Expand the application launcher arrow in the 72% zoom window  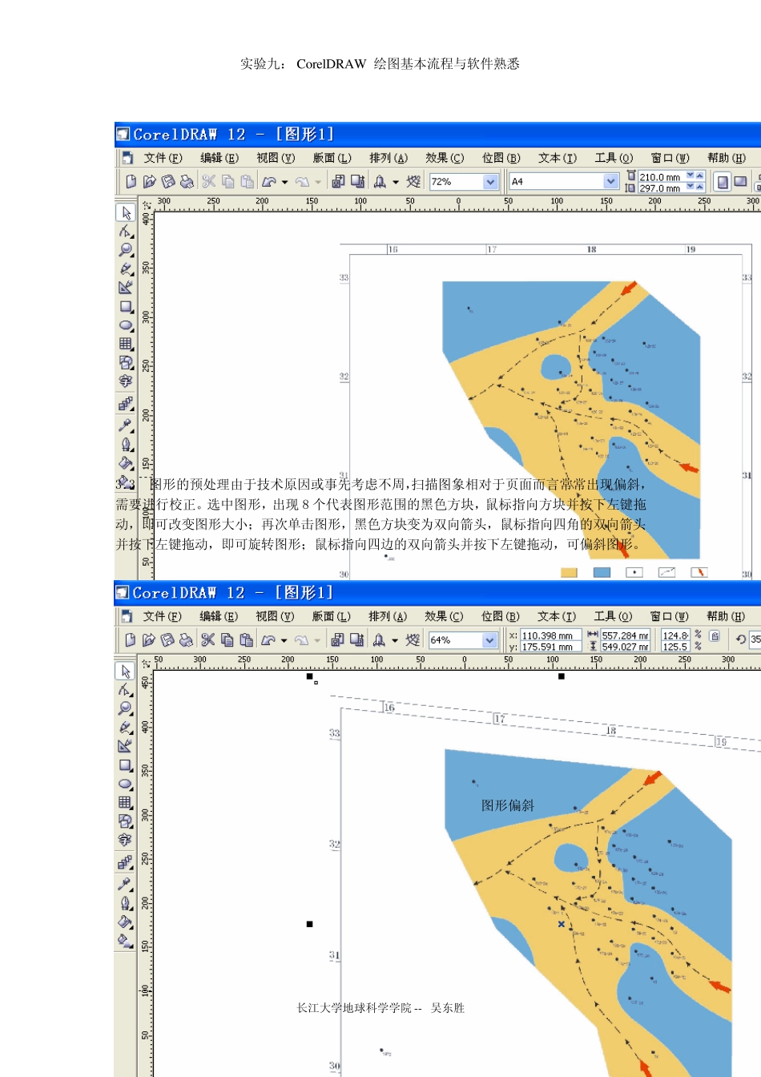click(396, 183)
